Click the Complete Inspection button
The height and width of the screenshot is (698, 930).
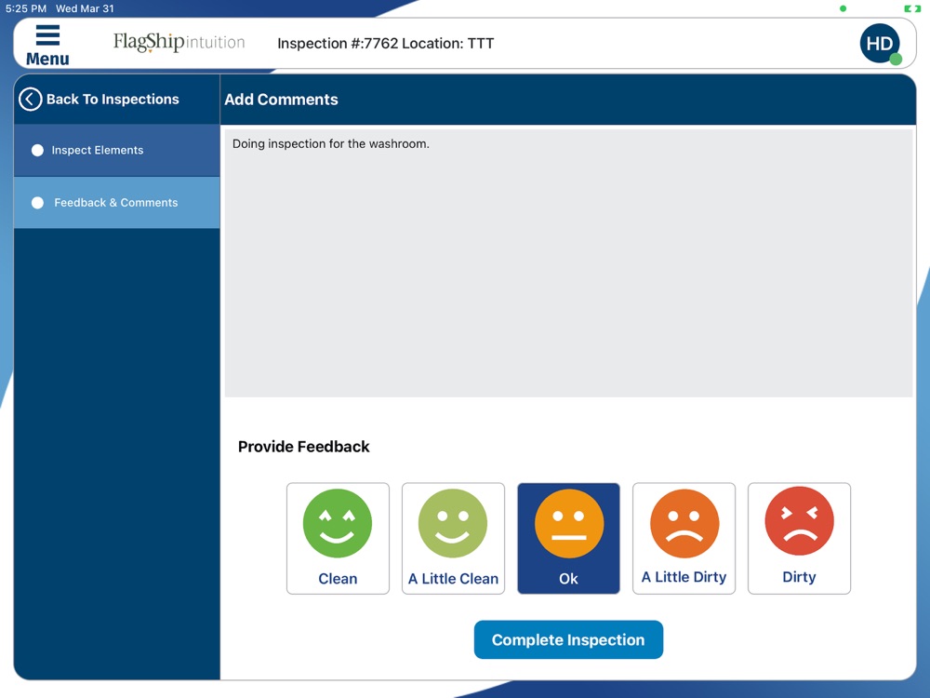(x=568, y=640)
